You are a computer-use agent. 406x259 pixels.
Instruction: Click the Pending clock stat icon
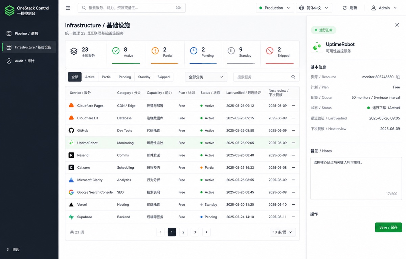[194, 51]
